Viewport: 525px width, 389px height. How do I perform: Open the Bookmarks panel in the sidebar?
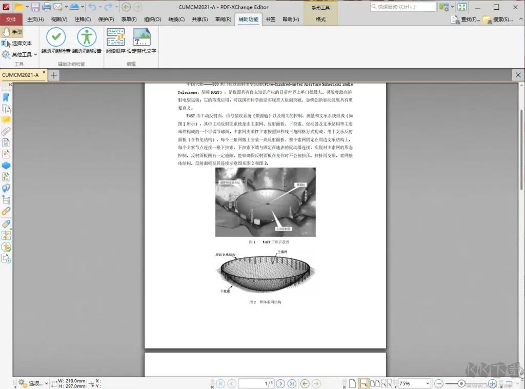(x=6, y=97)
